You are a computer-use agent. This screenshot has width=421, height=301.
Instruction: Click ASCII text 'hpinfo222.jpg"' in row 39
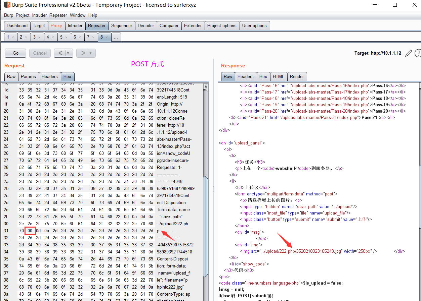point(170,287)
